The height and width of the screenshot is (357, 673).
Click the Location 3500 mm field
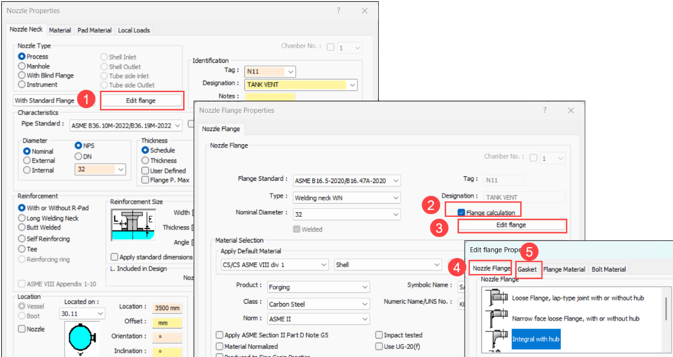[167, 308]
